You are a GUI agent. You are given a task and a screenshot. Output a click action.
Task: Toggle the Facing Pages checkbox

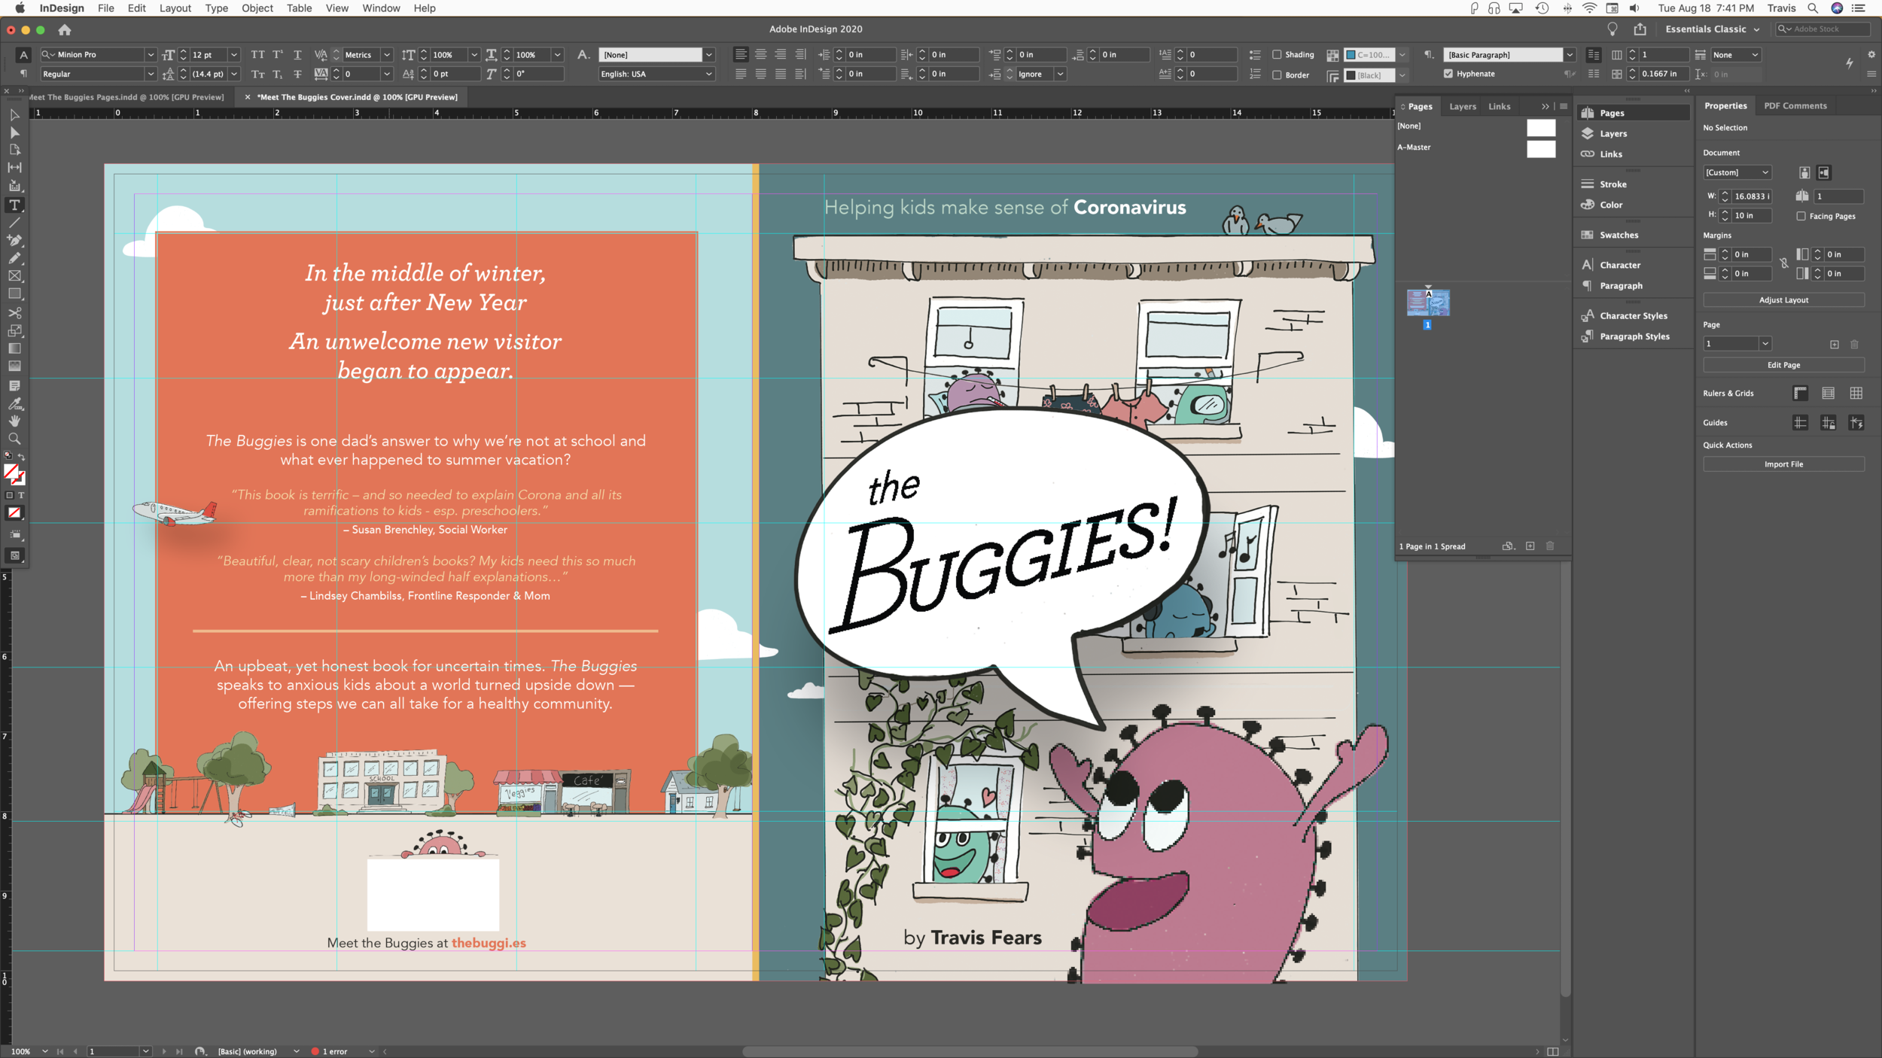point(1801,216)
